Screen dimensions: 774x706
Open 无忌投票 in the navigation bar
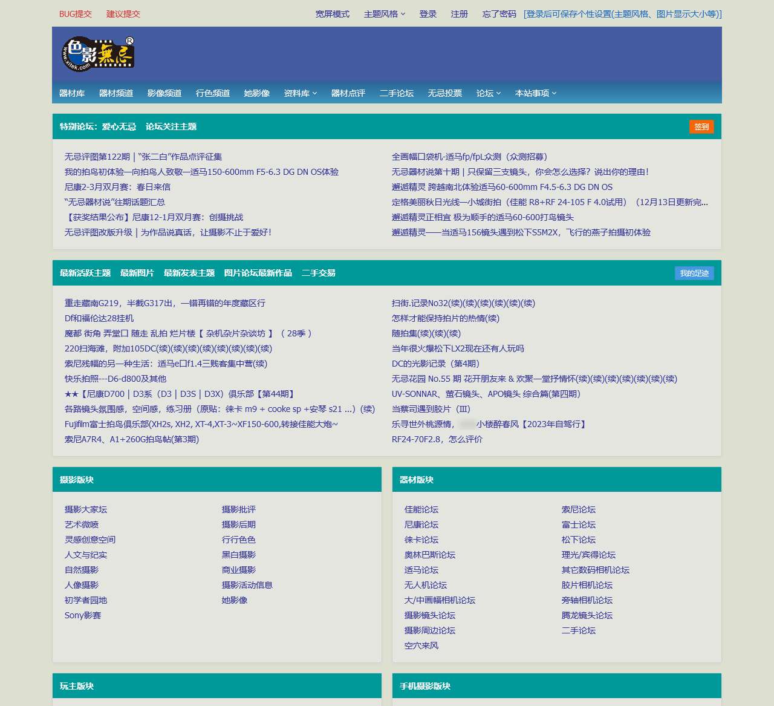[x=445, y=93]
